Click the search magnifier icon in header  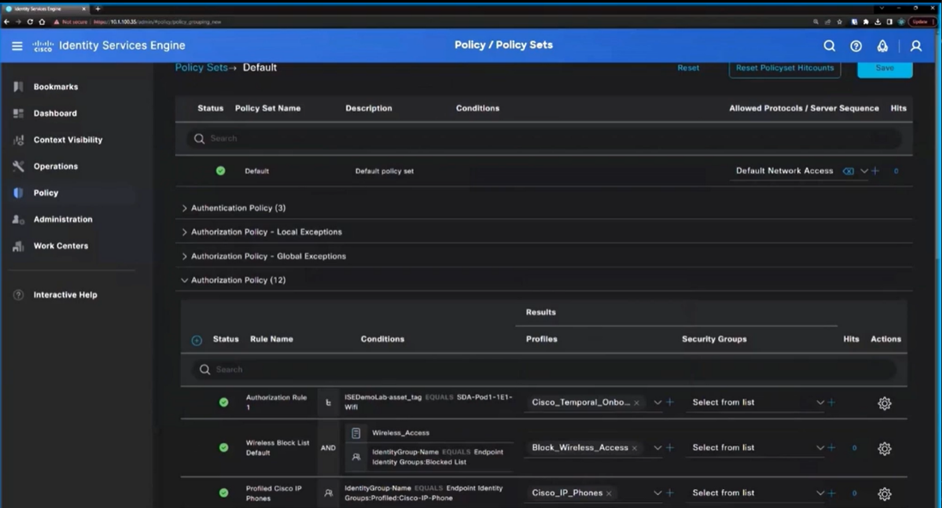829,46
